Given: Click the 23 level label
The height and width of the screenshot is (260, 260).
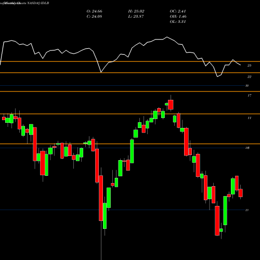Looking at the screenshot, I should (x=247, y=210).
